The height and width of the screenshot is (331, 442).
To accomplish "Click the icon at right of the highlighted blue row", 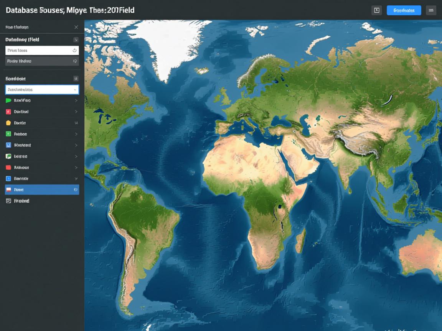I will pos(75,190).
